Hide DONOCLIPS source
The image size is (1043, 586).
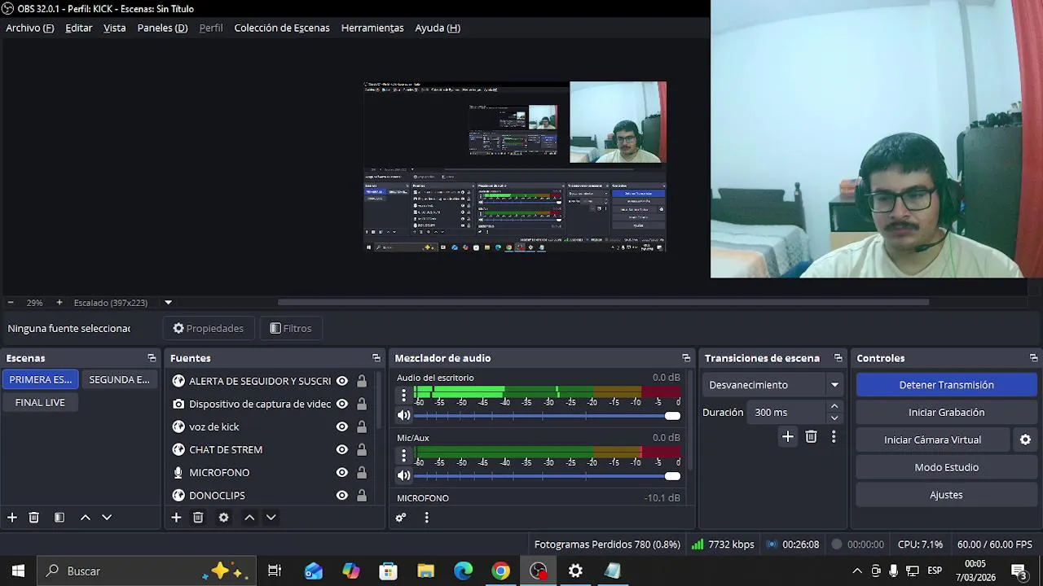click(x=342, y=495)
